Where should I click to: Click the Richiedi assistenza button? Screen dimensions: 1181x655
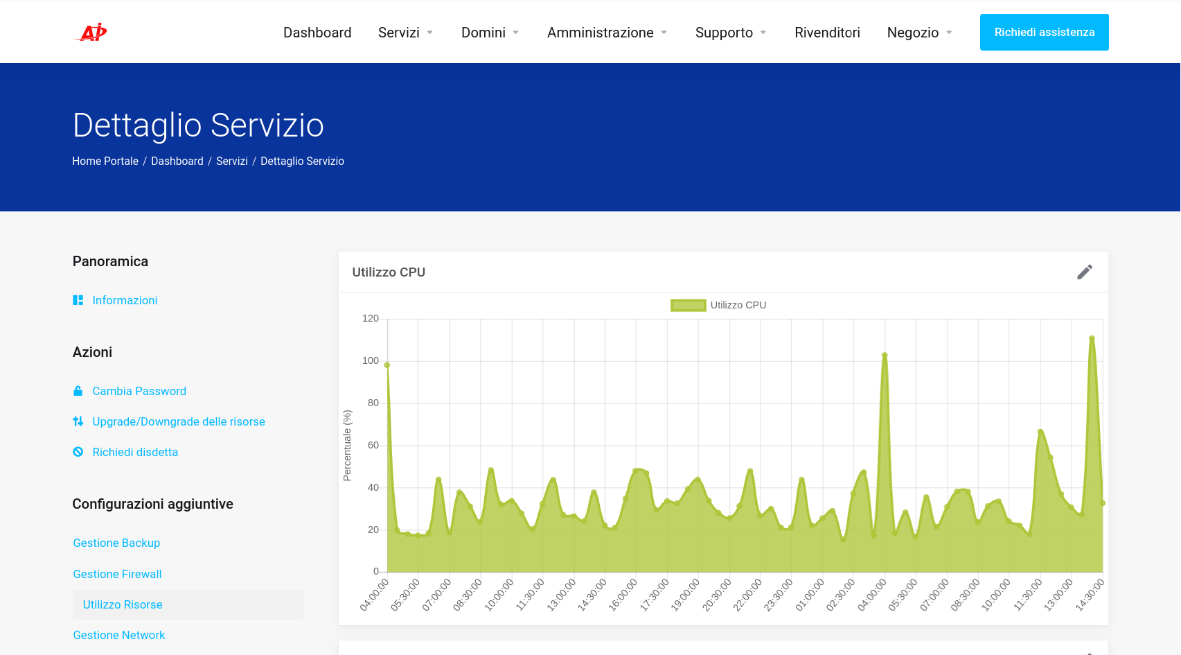pyautogui.click(x=1045, y=32)
